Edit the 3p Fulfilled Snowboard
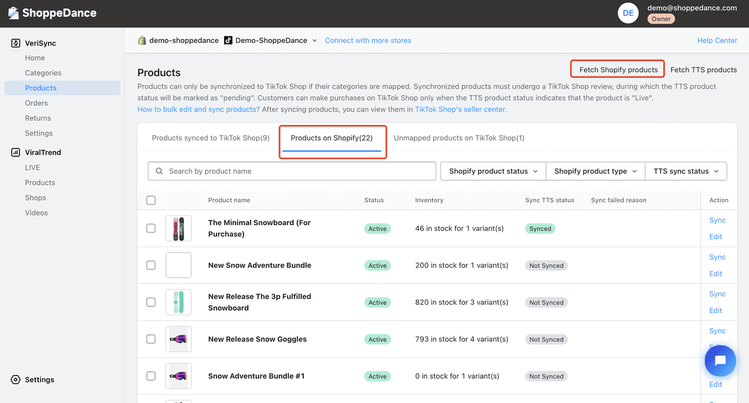The image size is (749, 403). click(x=716, y=311)
